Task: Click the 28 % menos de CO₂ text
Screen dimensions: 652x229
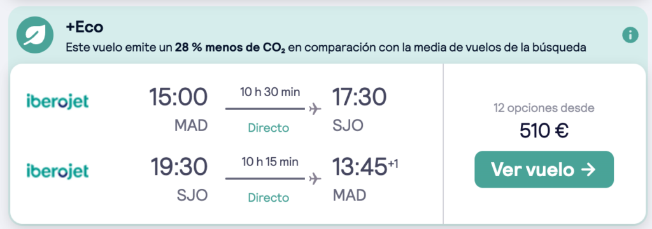Action: tap(230, 48)
